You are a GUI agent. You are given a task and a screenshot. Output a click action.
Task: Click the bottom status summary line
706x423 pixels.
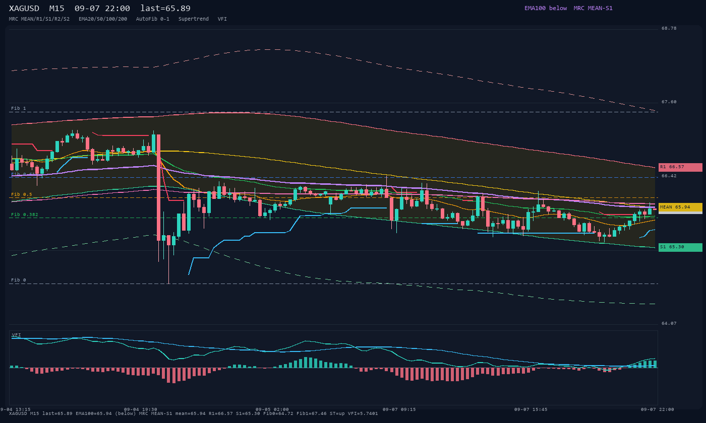pyautogui.click(x=193, y=413)
